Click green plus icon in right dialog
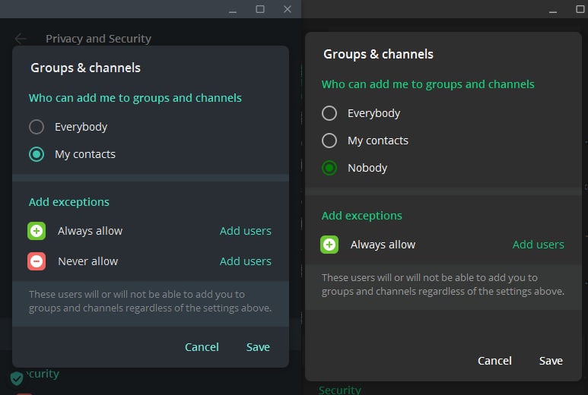The width and height of the screenshot is (588, 395). (329, 245)
